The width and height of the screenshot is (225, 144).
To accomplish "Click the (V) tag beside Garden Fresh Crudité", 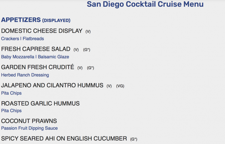I will (80, 68).
